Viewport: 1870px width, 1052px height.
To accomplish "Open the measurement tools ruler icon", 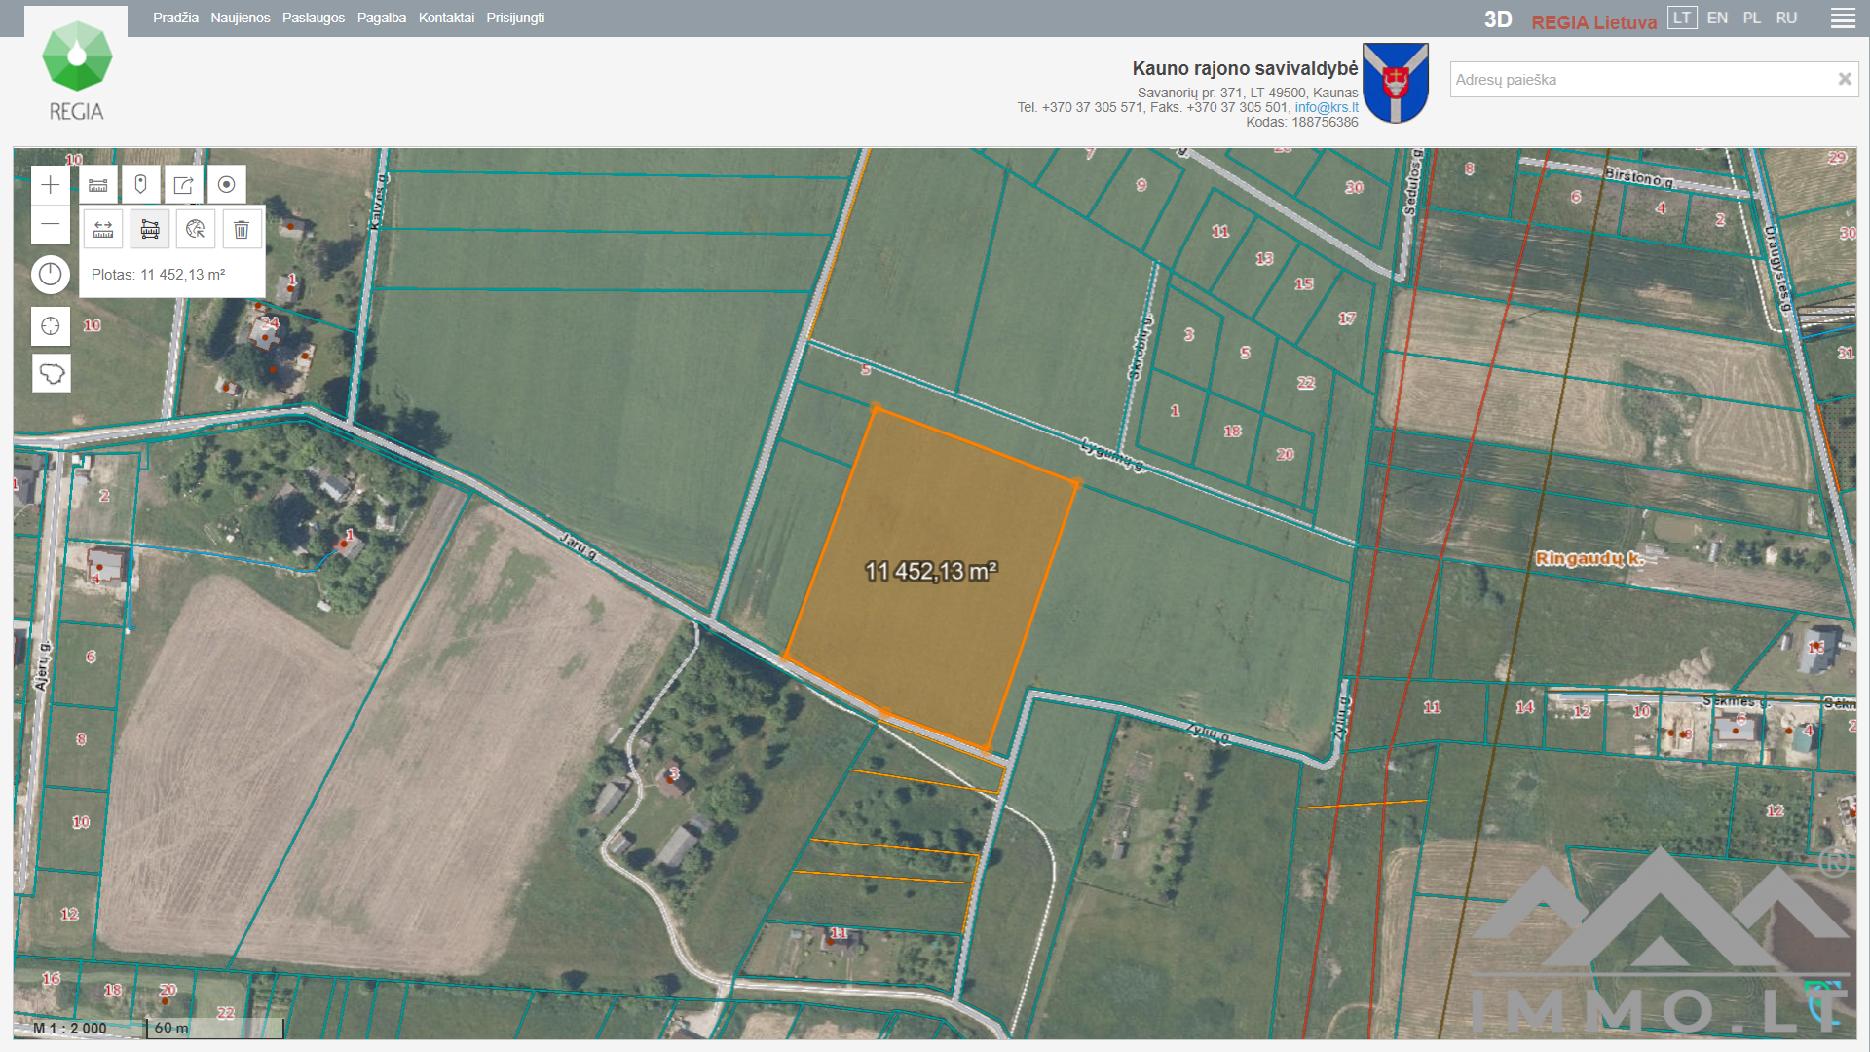I will [x=98, y=185].
